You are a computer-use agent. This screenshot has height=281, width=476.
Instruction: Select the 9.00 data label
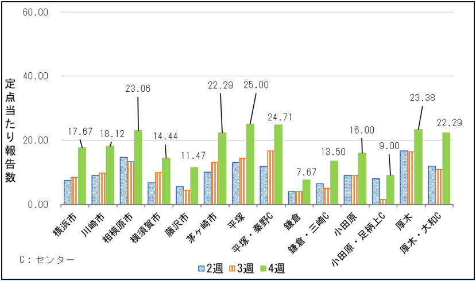click(389, 146)
